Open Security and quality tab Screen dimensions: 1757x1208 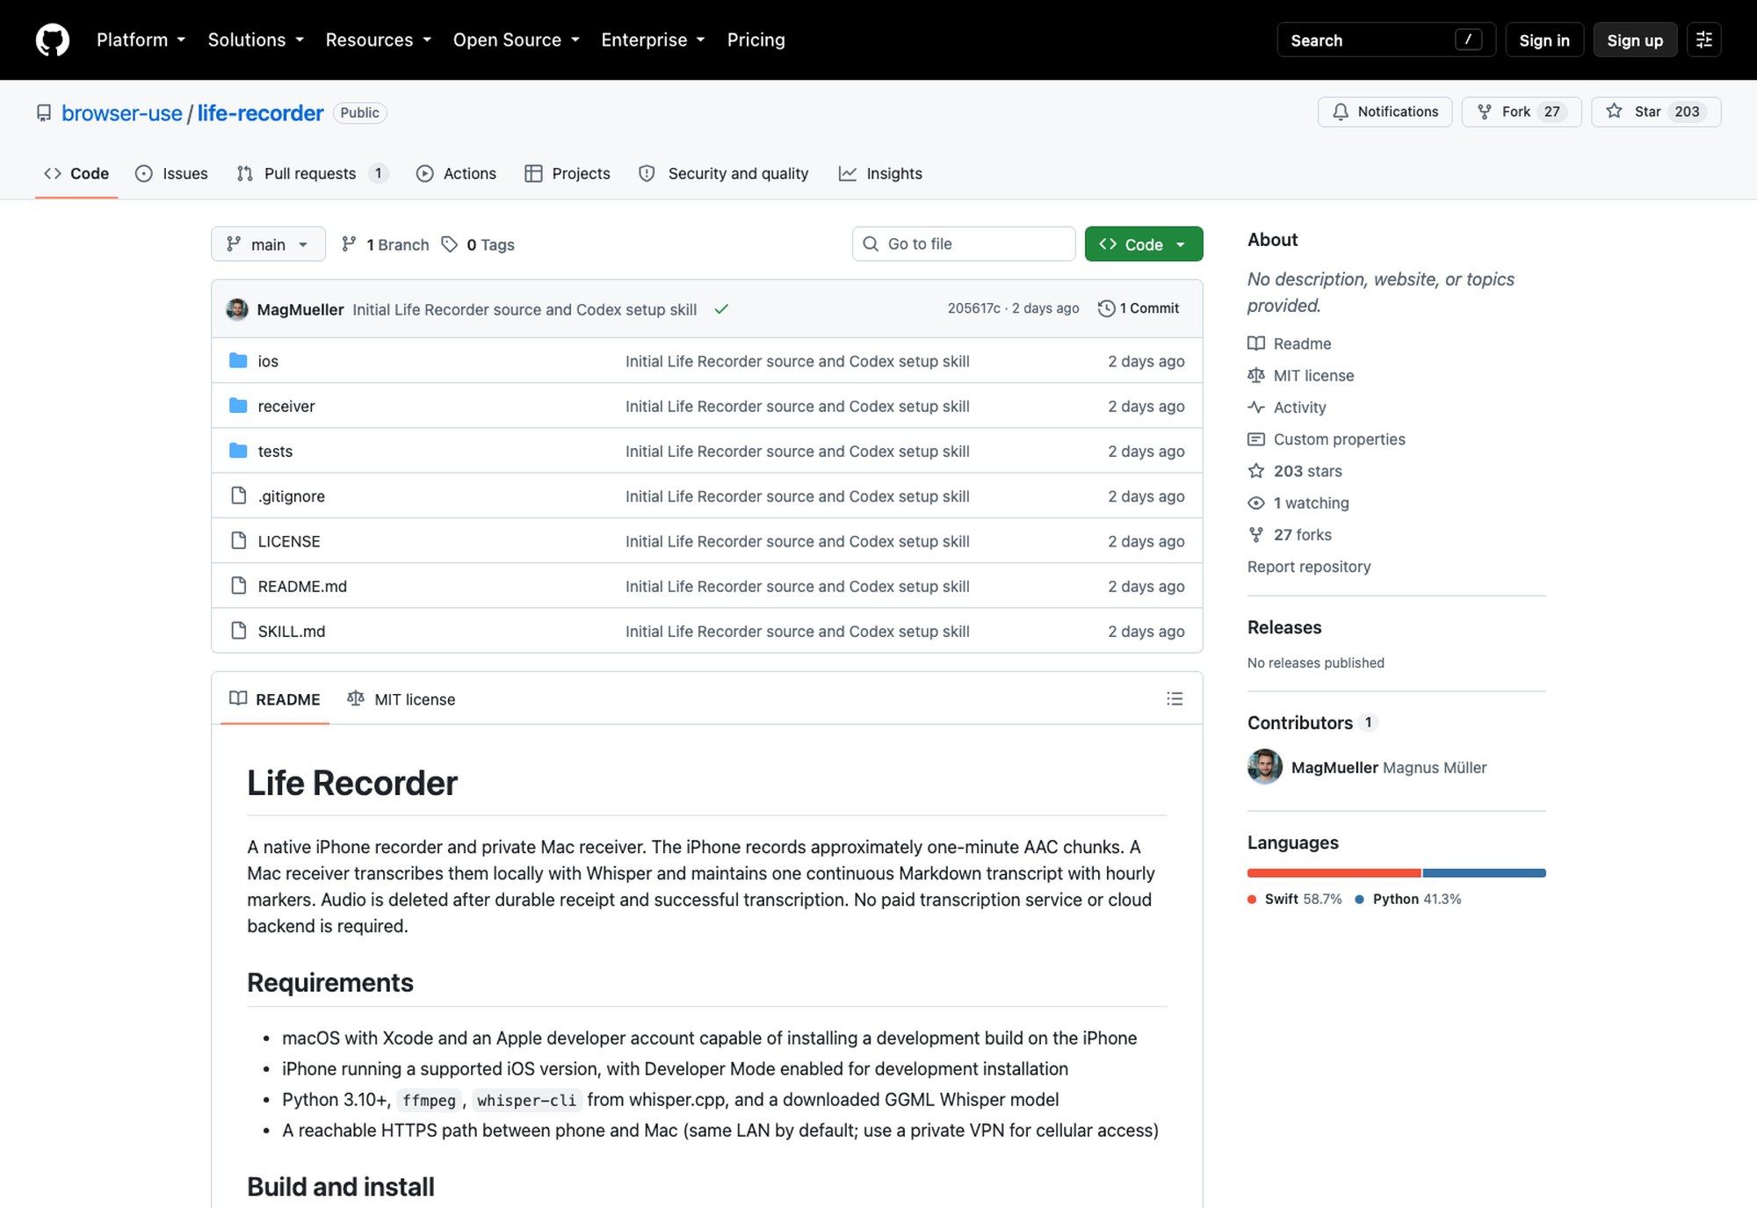tap(723, 174)
